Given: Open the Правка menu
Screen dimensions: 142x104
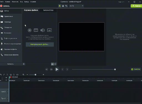Looking at the screenshot, I should coord(7,2).
